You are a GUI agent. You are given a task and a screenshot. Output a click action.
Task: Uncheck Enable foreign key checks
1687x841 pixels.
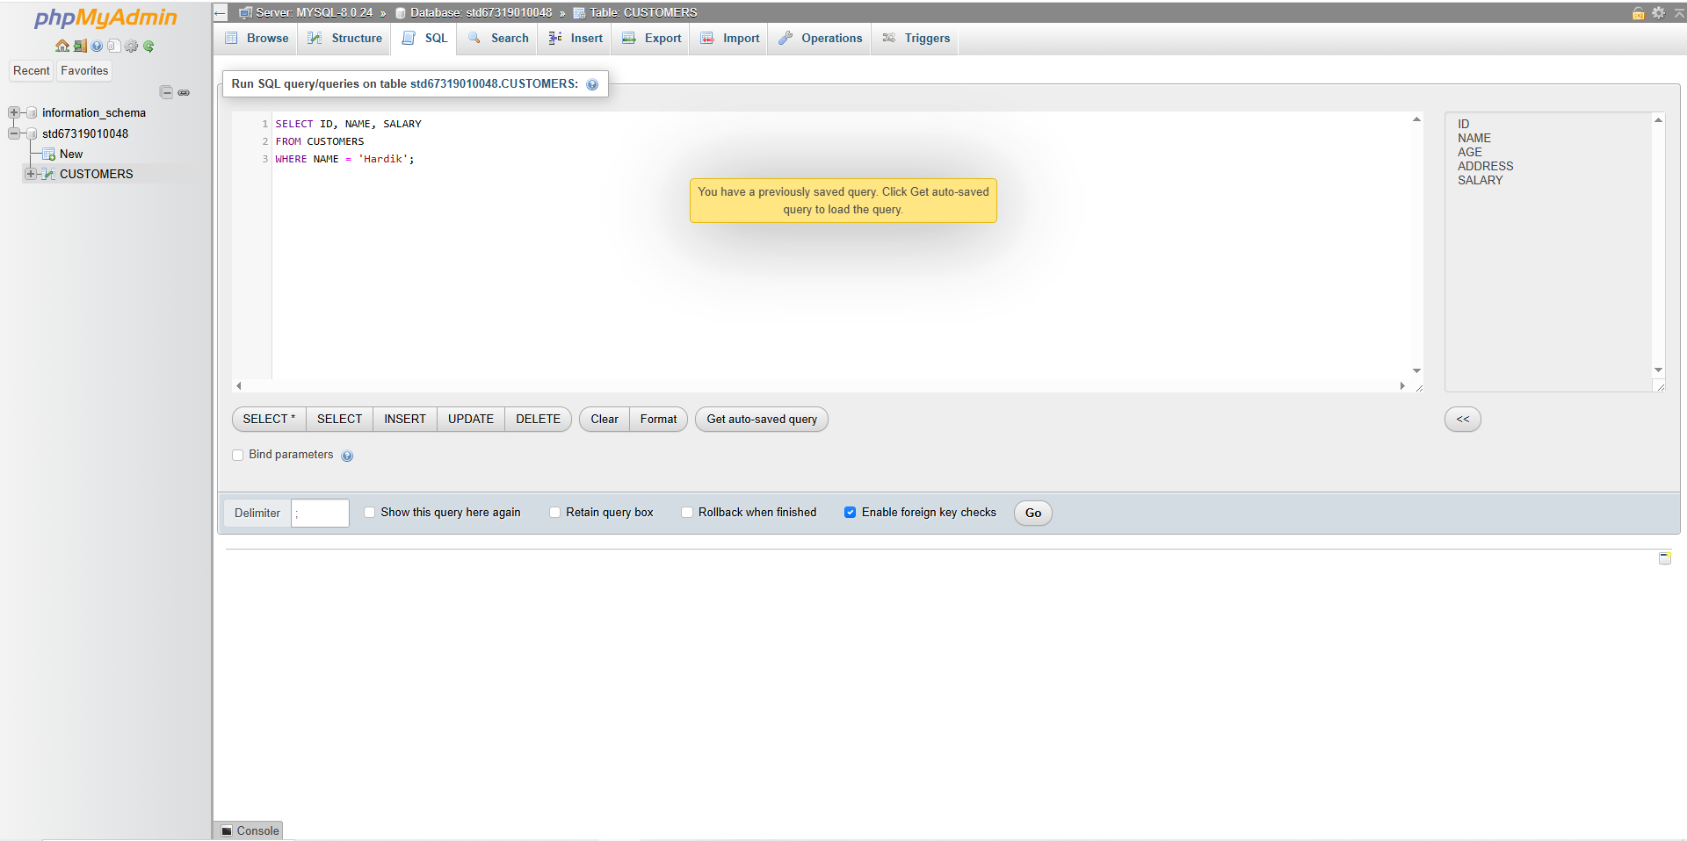(850, 513)
